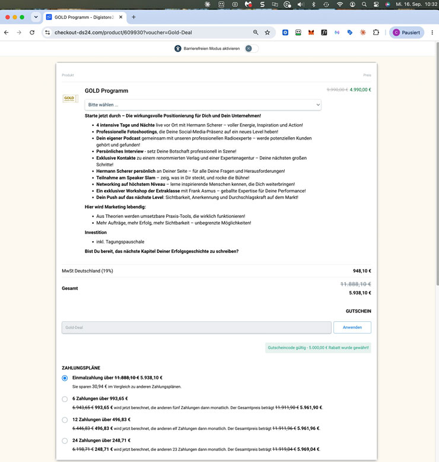Click the Anwenden button
The image size is (439, 462).
click(x=352, y=327)
